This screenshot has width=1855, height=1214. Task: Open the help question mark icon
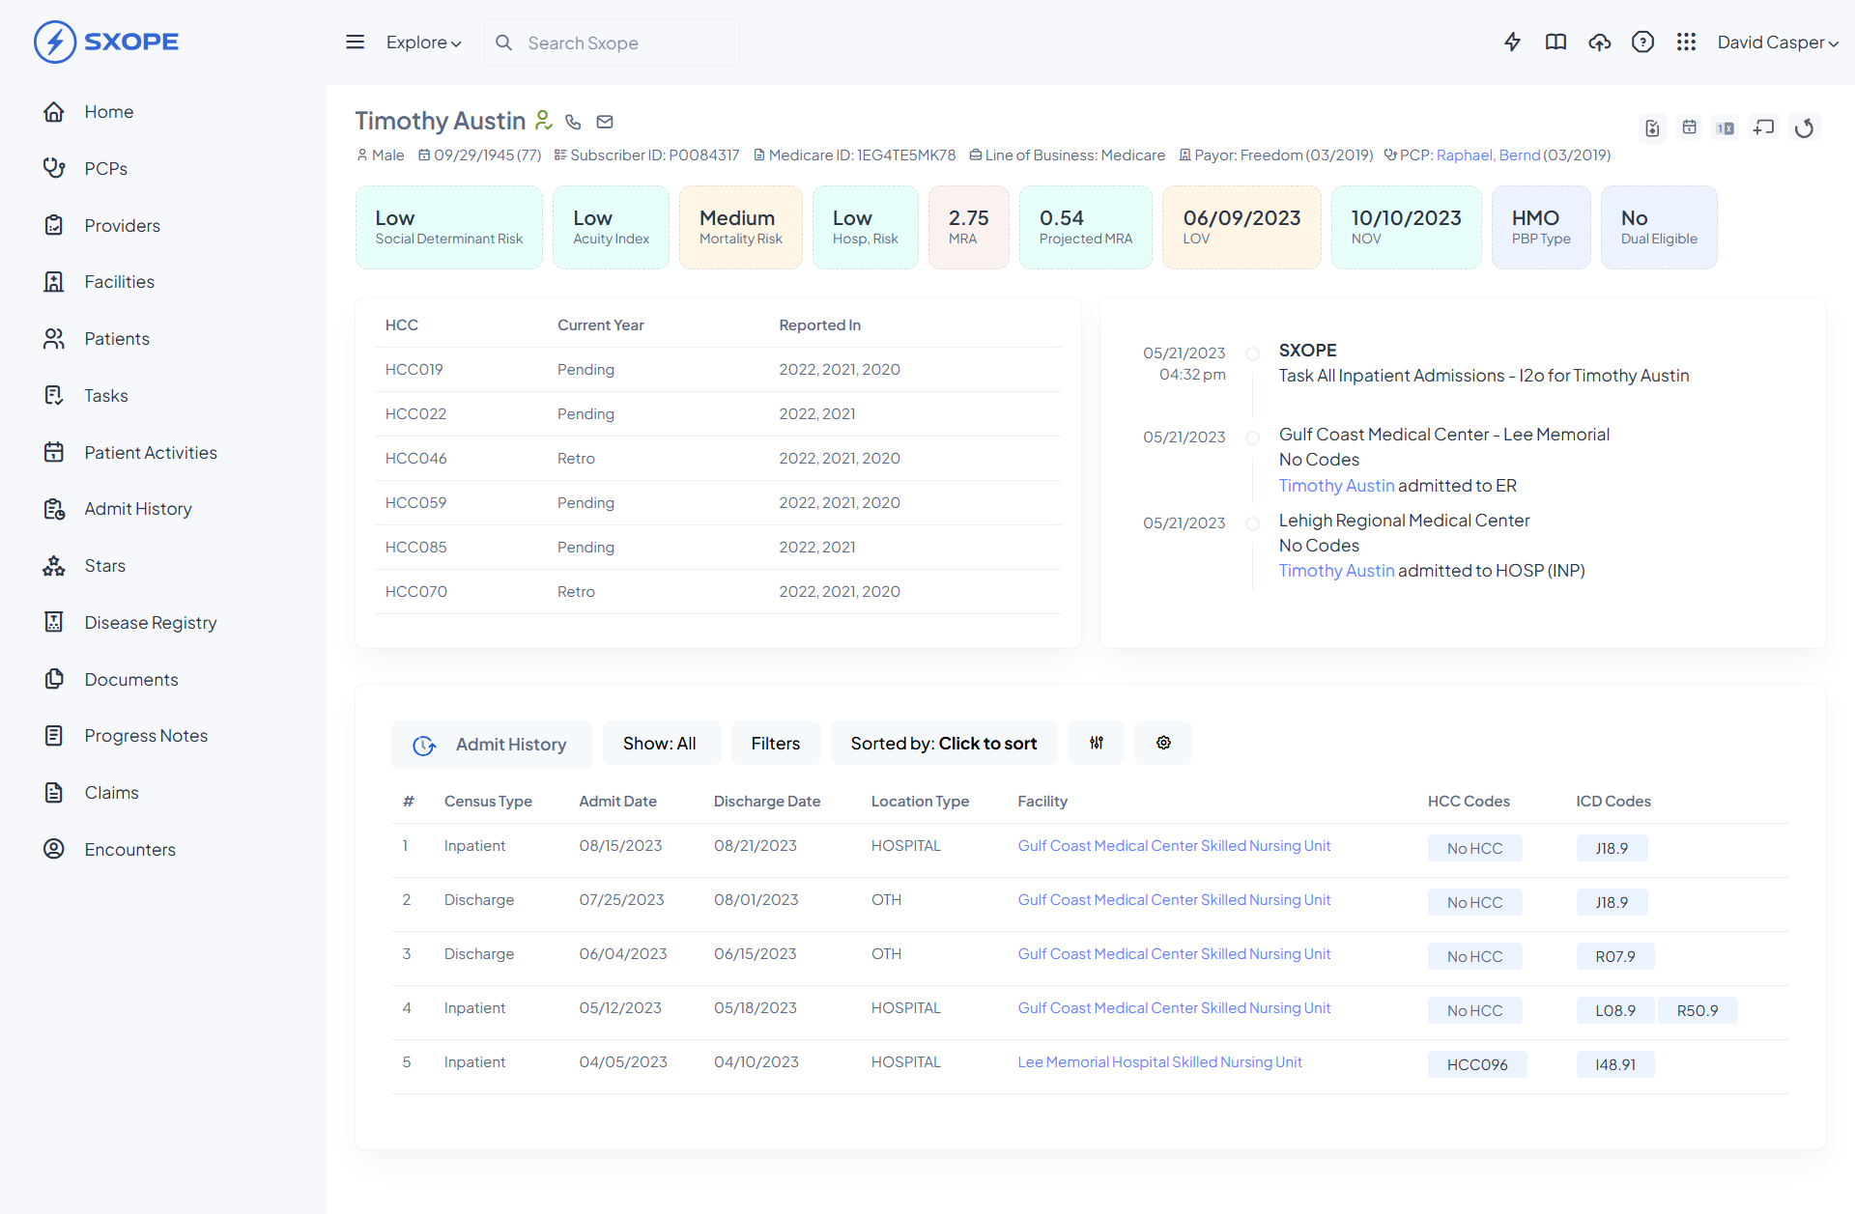[x=1642, y=42]
